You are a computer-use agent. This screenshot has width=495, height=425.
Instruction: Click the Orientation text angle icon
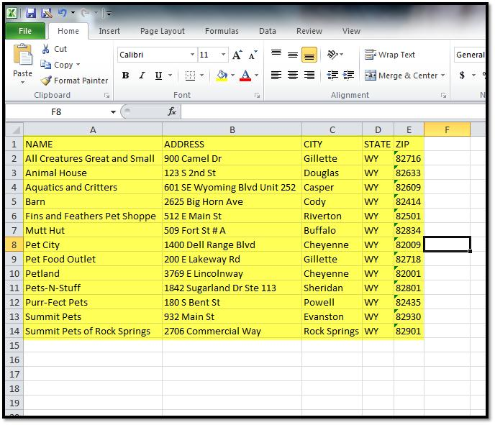tap(332, 55)
